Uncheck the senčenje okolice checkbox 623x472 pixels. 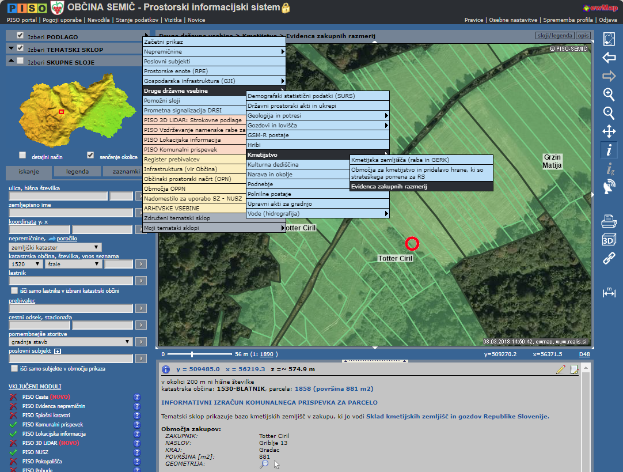coord(90,155)
